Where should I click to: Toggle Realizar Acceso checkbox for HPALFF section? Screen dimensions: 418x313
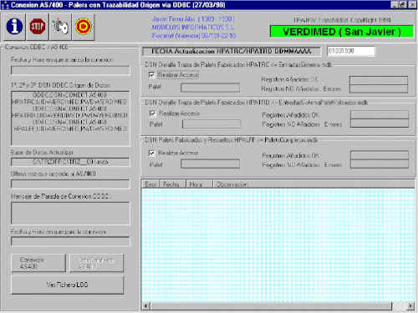pos(151,153)
